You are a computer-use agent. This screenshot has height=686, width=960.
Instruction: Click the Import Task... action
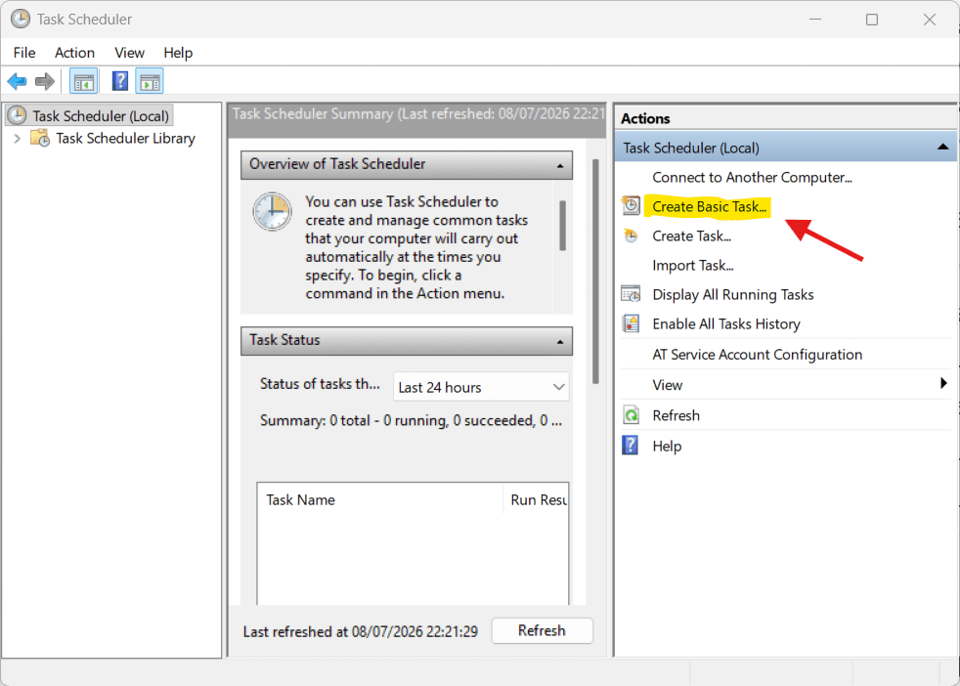pos(693,266)
